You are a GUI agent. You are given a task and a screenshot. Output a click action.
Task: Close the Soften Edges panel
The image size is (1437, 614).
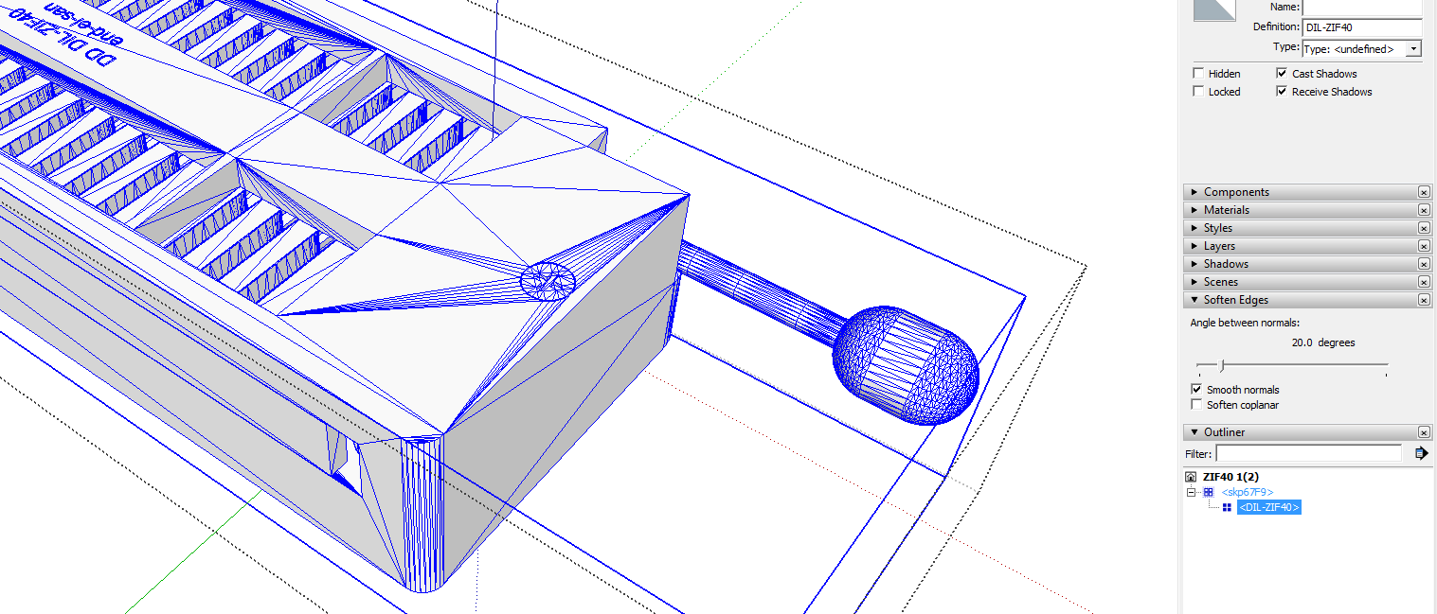point(1424,300)
